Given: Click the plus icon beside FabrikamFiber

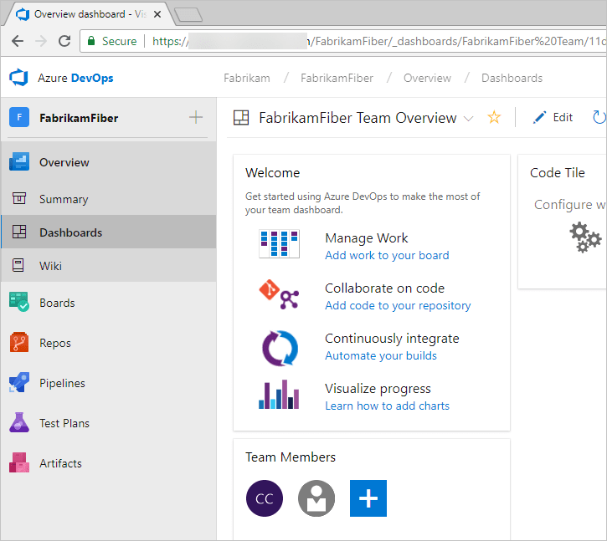Looking at the screenshot, I should 196,117.
